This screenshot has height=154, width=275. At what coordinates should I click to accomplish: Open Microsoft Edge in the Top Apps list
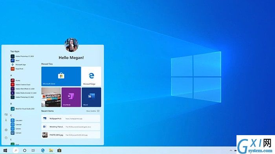(18, 65)
